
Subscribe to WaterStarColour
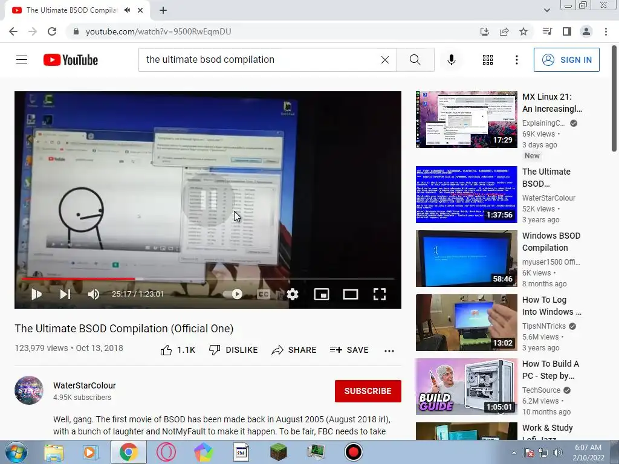coord(368,391)
